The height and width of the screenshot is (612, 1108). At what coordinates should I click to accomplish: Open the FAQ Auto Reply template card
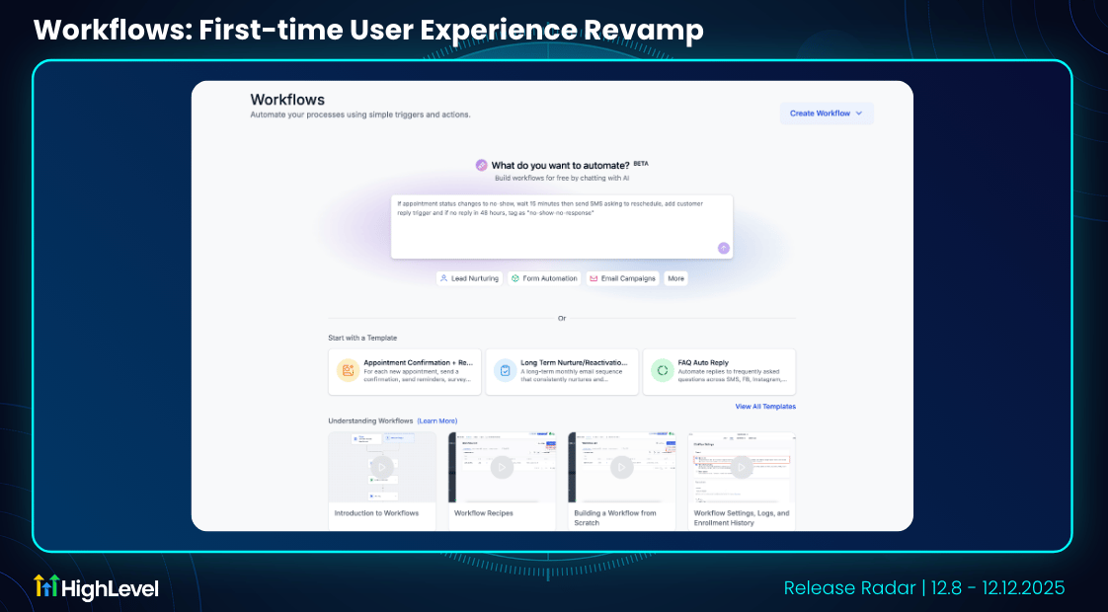tap(719, 371)
